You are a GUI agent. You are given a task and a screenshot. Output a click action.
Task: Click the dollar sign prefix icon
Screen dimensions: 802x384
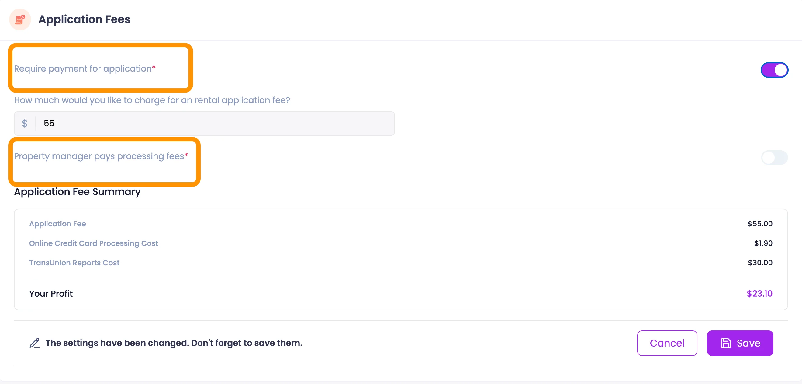click(25, 124)
